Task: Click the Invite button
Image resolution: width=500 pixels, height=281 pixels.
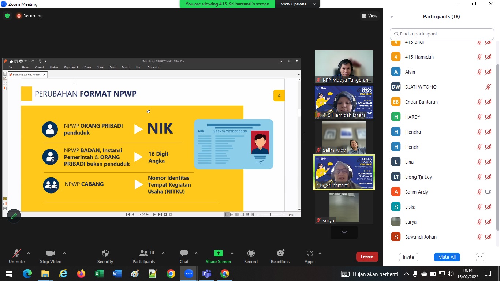Action: (408, 257)
